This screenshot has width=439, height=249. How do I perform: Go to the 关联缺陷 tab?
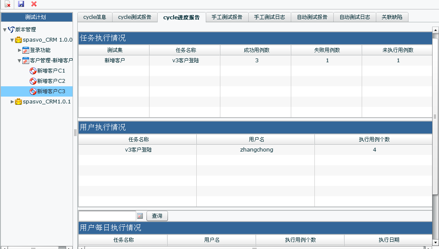coord(392,17)
